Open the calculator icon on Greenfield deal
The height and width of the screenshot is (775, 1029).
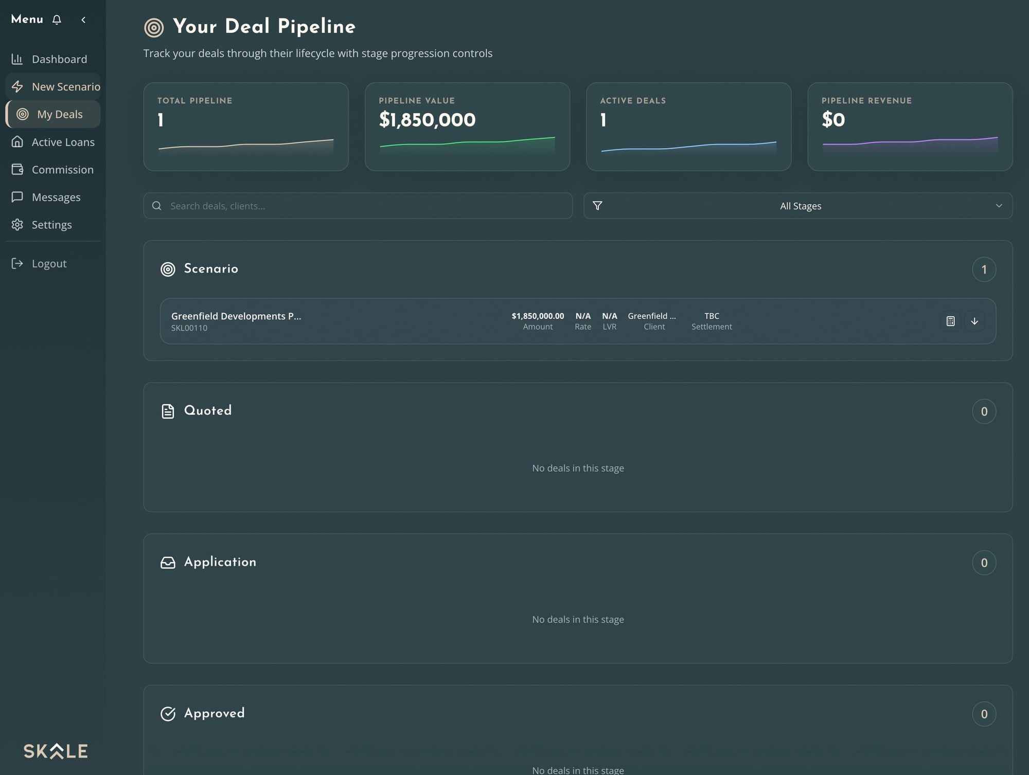(x=950, y=321)
